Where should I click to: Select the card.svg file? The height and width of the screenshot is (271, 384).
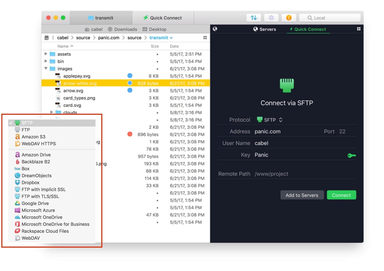[72, 105]
